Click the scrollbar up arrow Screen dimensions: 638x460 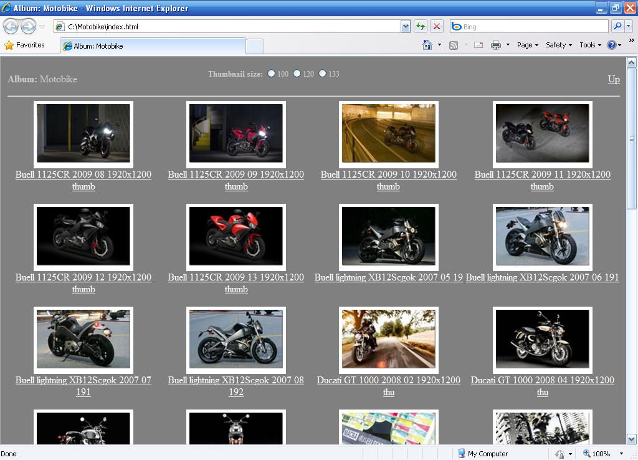tap(632, 63)
